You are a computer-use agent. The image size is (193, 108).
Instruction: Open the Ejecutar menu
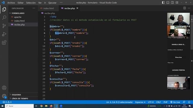52,3
